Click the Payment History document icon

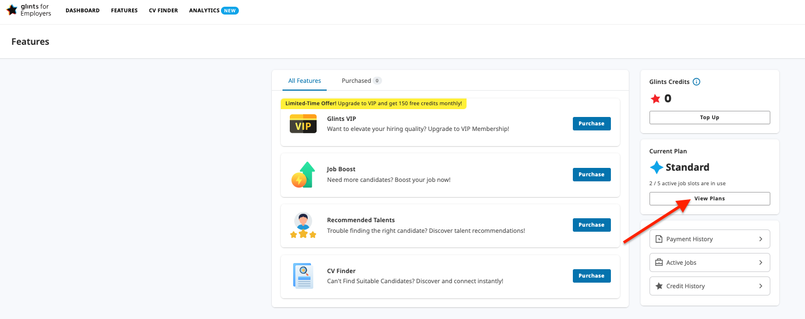[659, 239]
